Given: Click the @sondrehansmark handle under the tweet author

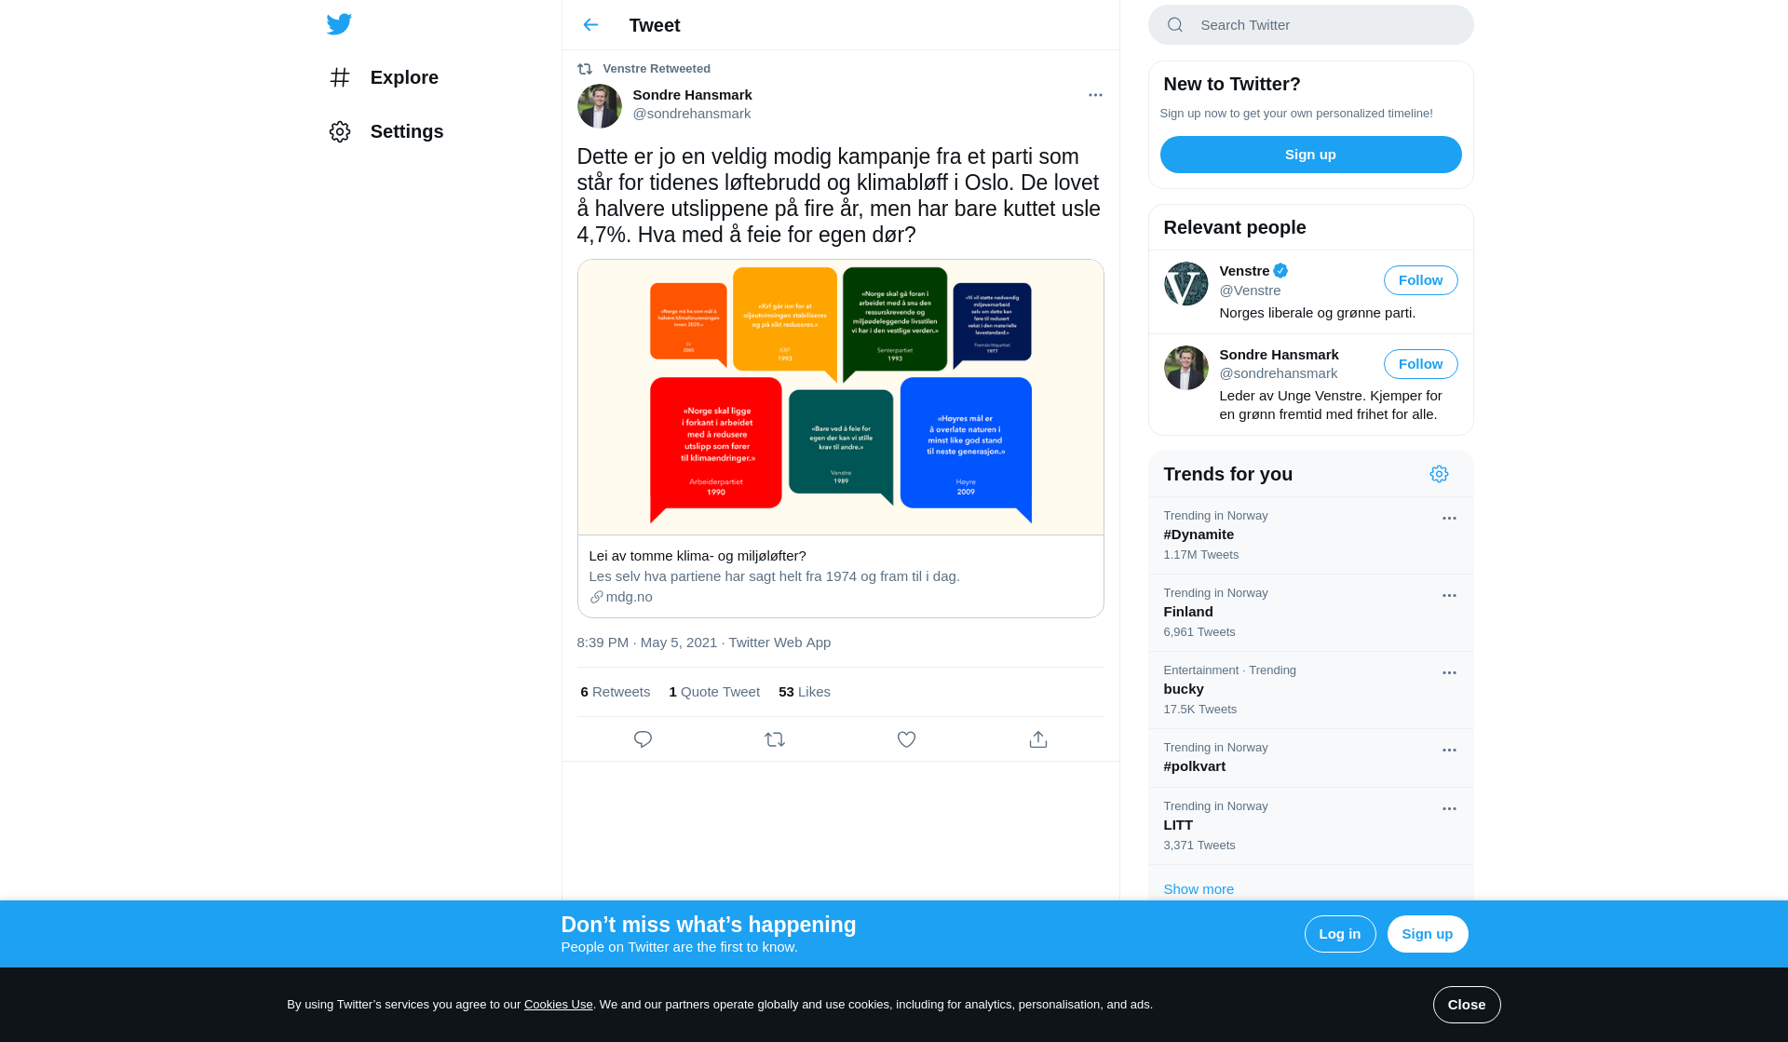Looking at the screenshot, I should point(691,114).
